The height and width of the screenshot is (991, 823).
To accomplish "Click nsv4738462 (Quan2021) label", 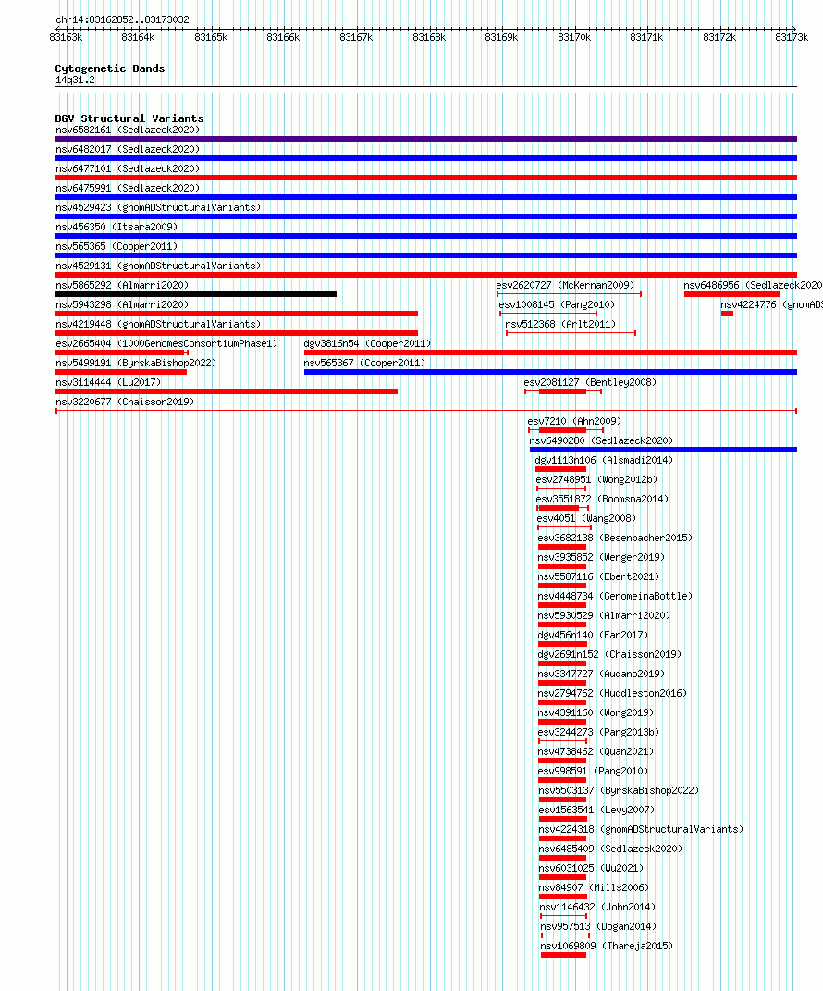I will (x=596, y=752).
